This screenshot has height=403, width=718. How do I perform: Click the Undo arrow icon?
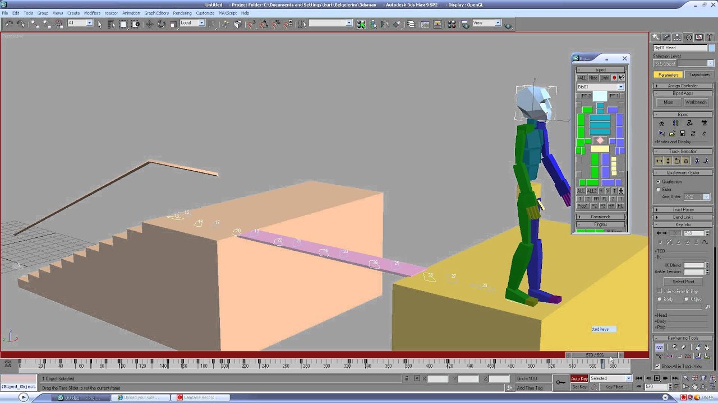tap(9, 24)
